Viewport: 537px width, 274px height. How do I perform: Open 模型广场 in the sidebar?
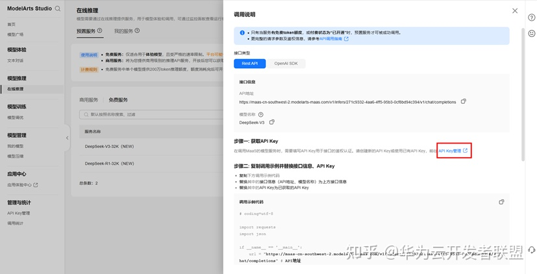point(16,34)
